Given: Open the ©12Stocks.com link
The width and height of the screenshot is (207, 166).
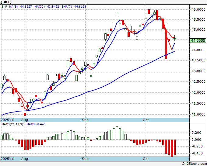Looking at the screenshot, I should point(194,164).
